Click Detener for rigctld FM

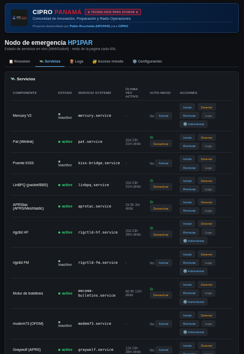tap(207, 254)
